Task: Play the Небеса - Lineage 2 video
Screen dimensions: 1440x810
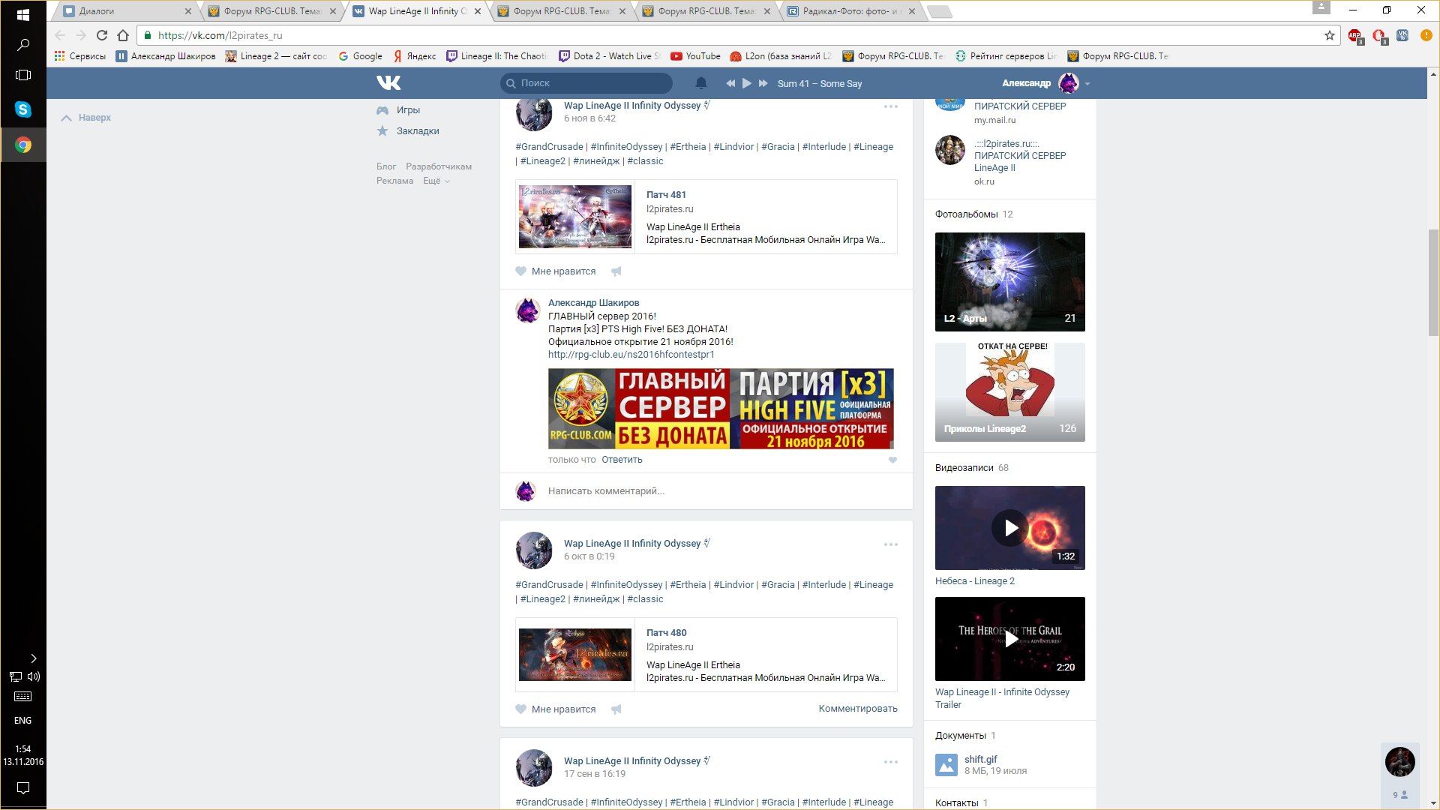Action: click(1009, 528)
